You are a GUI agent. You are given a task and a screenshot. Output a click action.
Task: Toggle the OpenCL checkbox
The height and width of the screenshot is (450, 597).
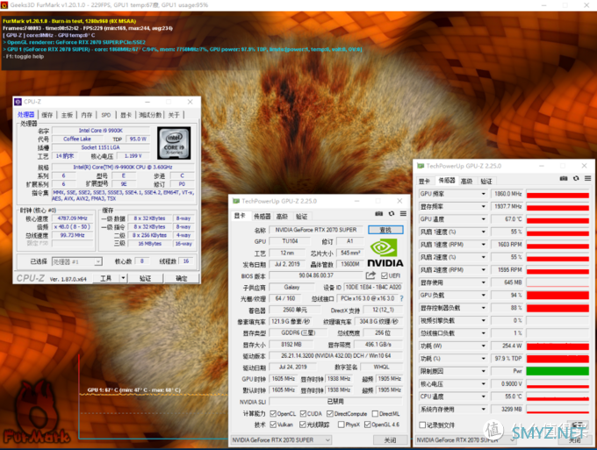point(273,413)
